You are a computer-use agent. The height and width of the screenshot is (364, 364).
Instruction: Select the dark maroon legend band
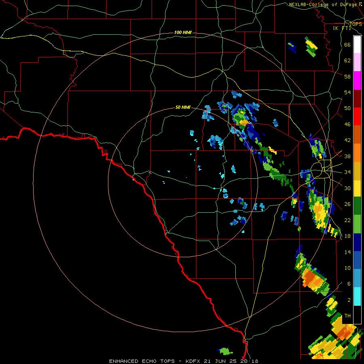(357, 99)
